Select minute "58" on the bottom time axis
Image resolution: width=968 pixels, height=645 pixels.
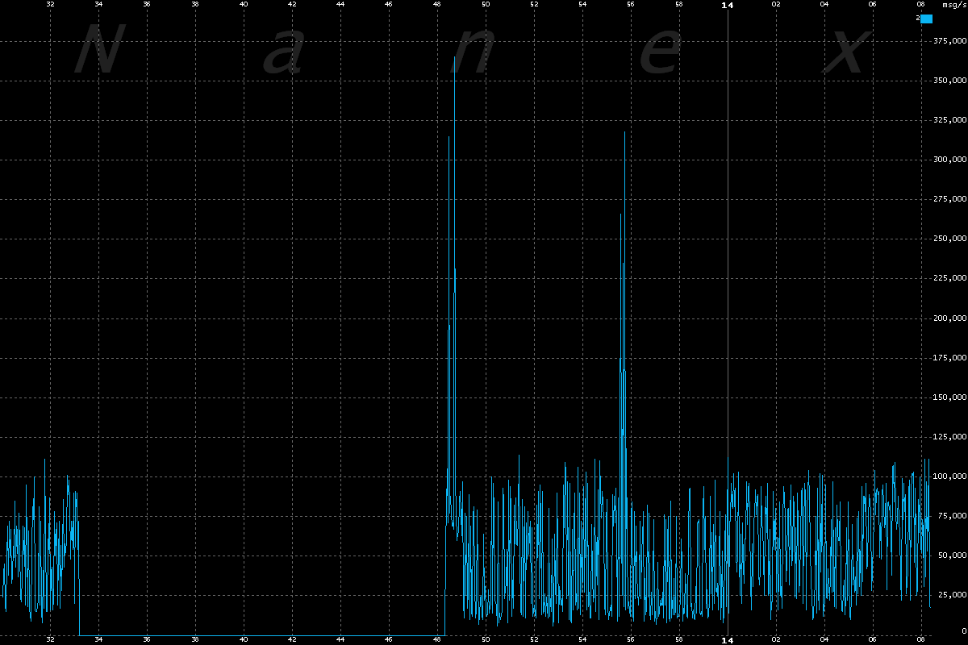pos(679,640)
